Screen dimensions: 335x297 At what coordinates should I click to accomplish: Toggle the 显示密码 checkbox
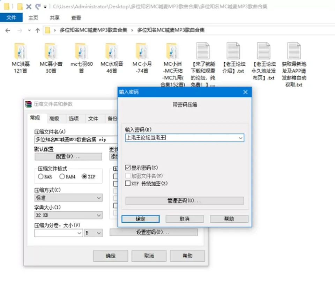click(128, 168)
